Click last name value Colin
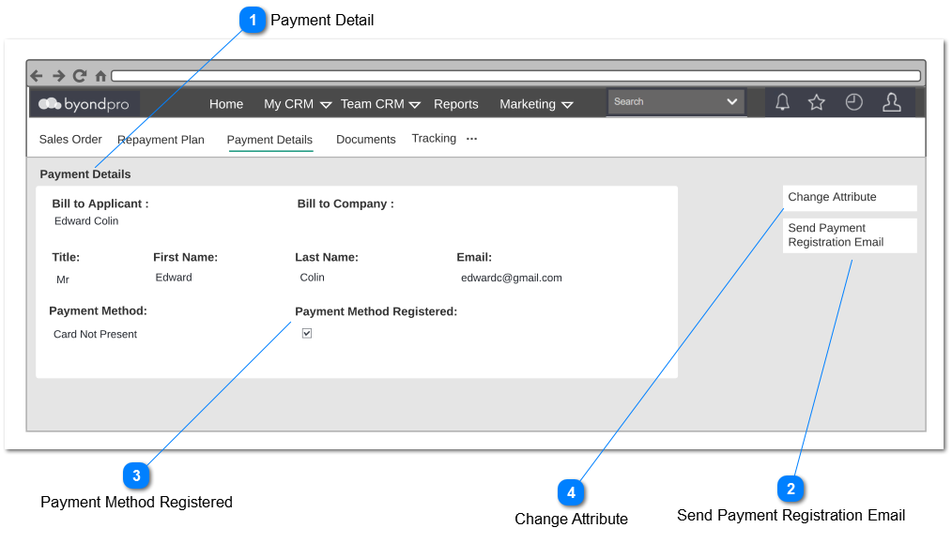Image resolution: width=952 pixels, height=543 pixels. tap(312, 278)
